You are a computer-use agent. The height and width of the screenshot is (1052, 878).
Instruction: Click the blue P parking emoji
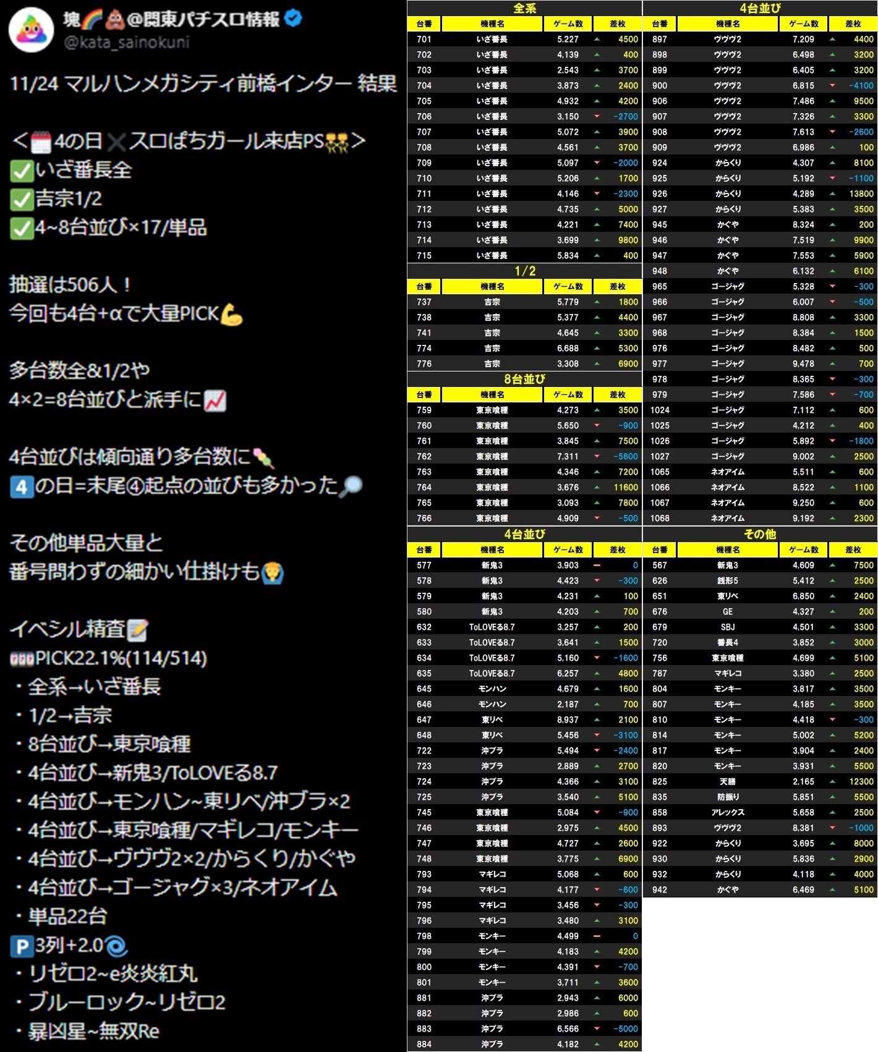coord(21,946)
